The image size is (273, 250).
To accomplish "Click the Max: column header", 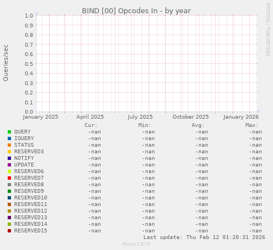I will (252, 125).
